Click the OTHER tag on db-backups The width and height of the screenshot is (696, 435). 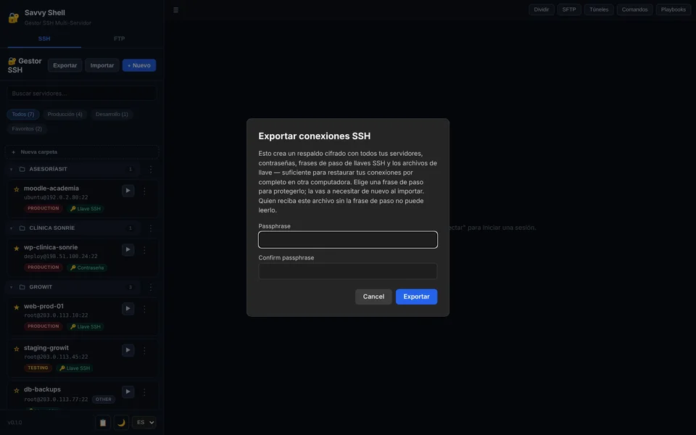104,399
